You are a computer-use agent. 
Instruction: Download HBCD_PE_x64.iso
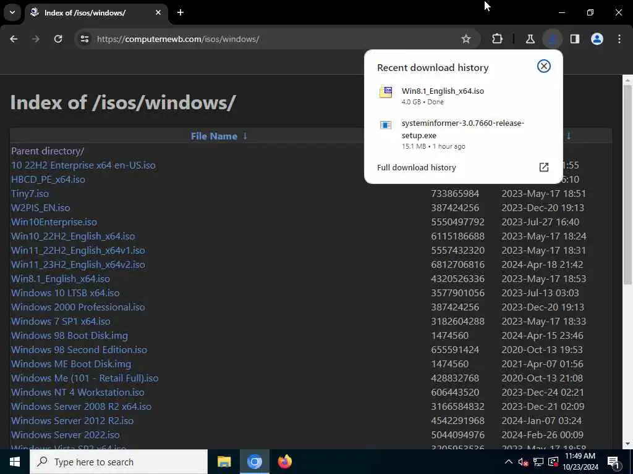tap(48, 180)
